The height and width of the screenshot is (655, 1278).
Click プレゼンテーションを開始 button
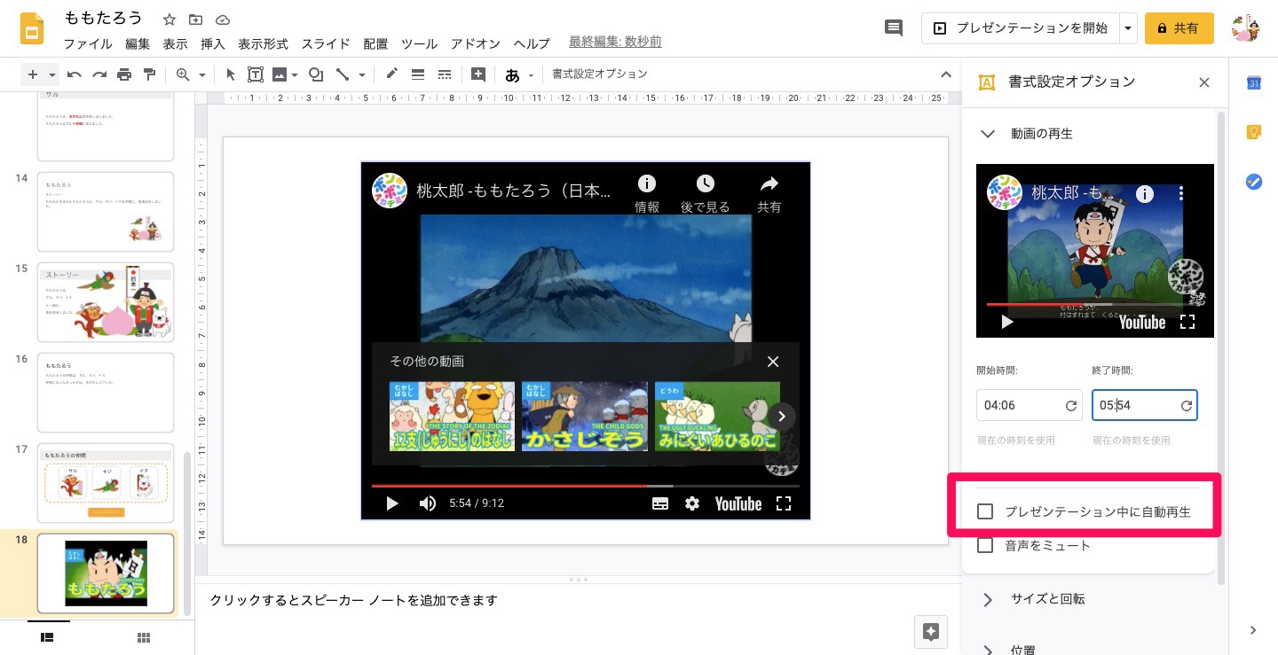pyautogui.click(x=1021, y=28)
